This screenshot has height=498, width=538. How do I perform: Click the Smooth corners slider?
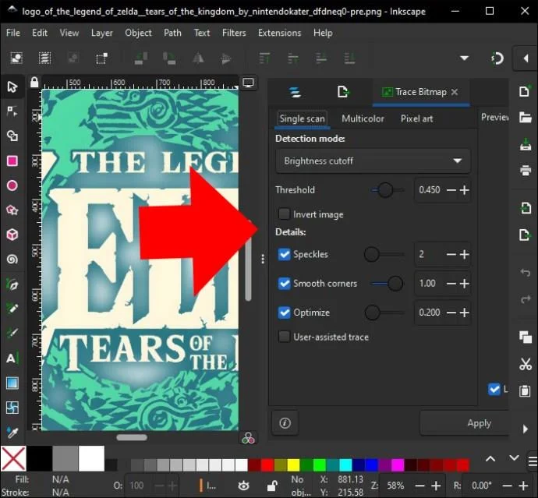(388, 284)
